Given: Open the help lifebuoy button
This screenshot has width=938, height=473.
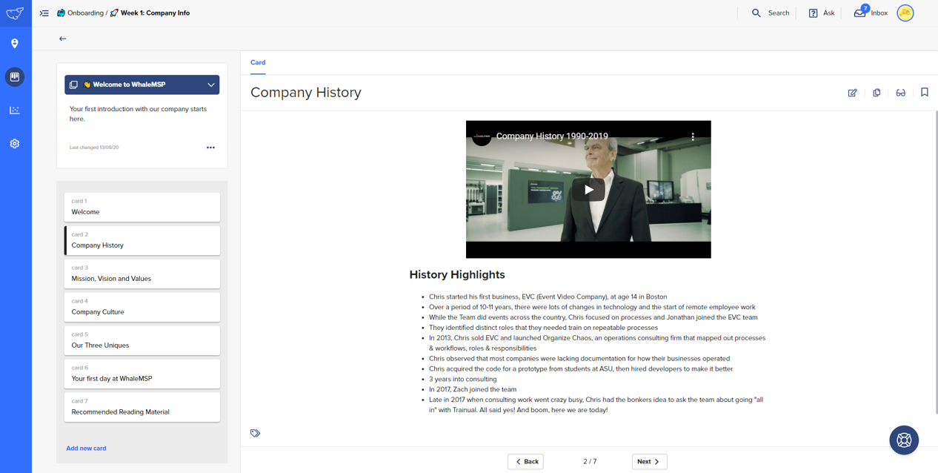Looking at the screenshot, I should [x=903, y=440].
